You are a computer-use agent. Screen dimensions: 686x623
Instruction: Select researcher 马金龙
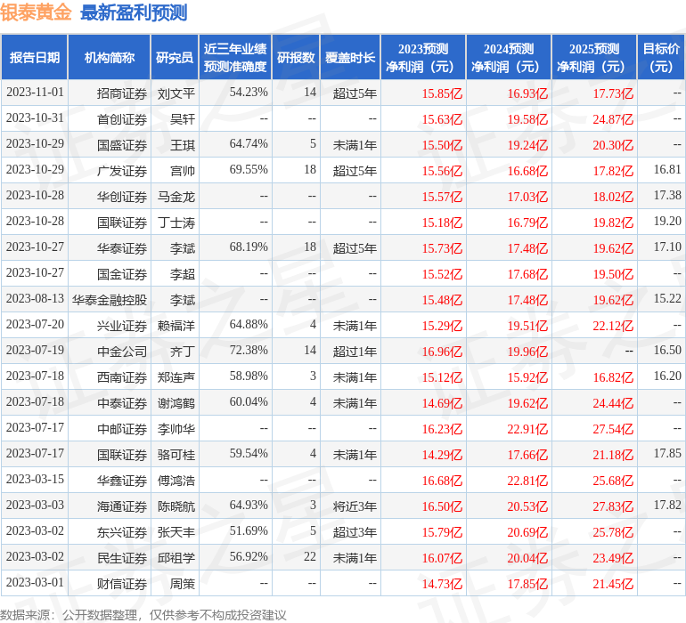point(176,197)
